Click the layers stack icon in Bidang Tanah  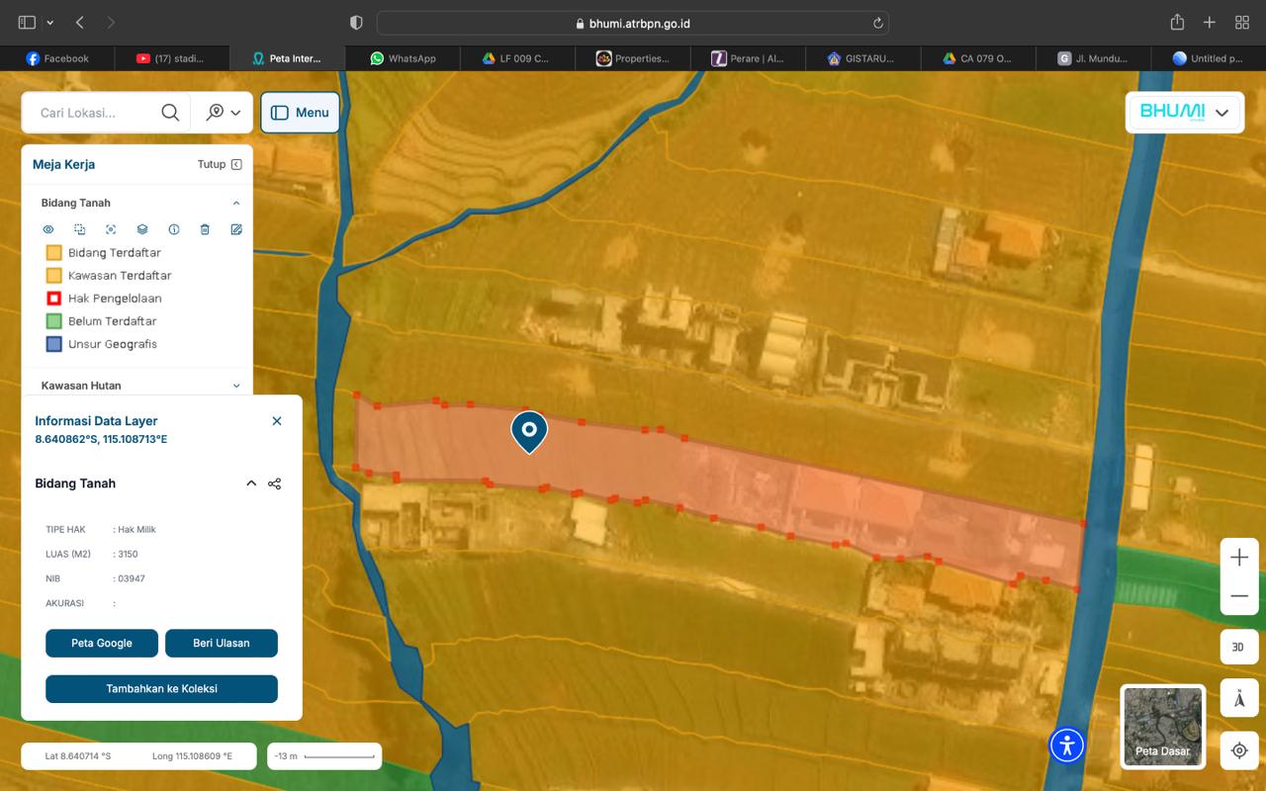click(142, 229)
